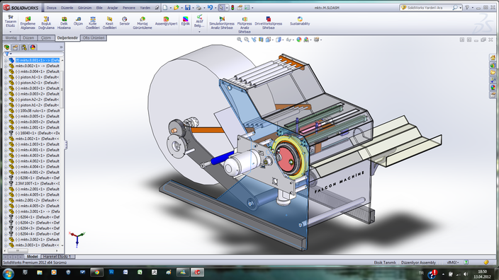Select the Eğrilik curvature tool

point(185,21)
